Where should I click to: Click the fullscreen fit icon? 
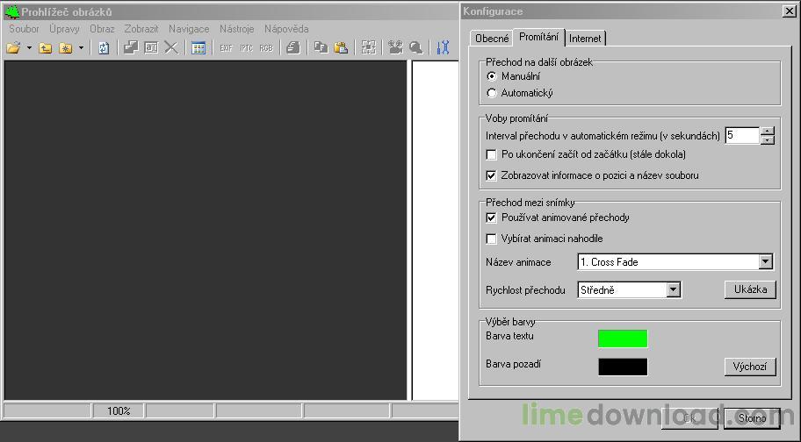coord(368,47)
